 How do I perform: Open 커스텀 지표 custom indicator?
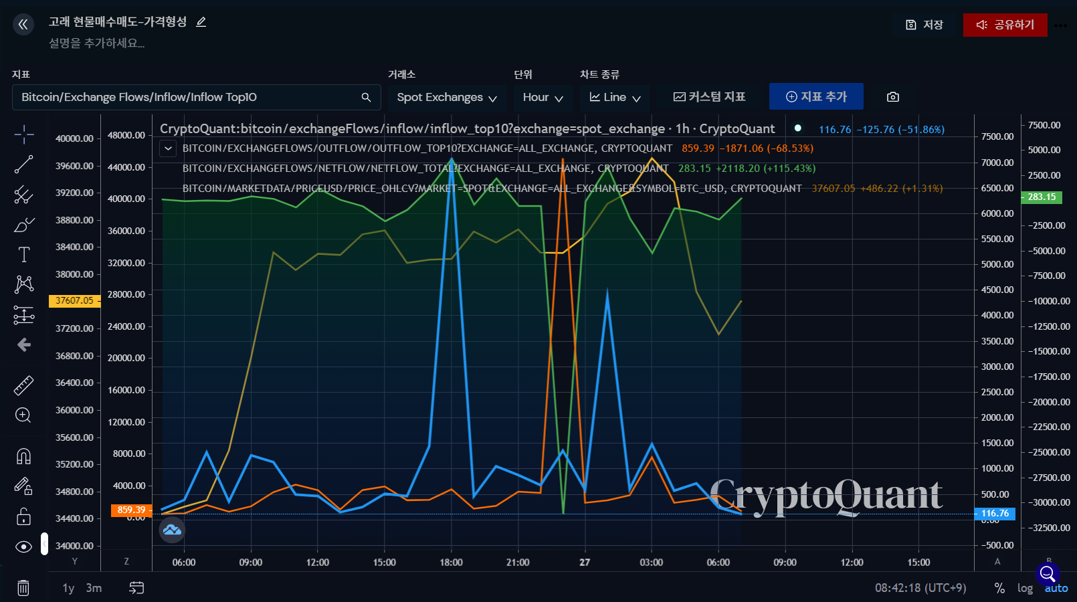(709, 97)
